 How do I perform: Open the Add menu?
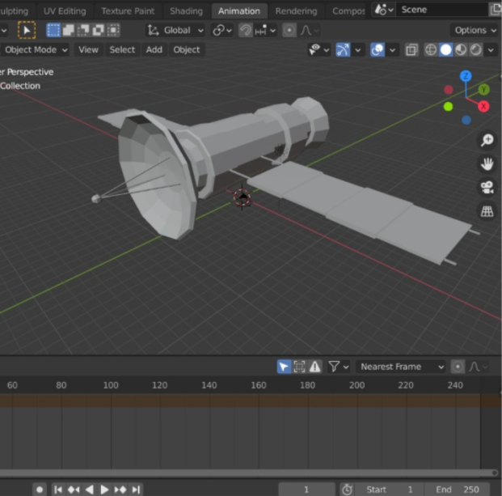click(154, 50)
